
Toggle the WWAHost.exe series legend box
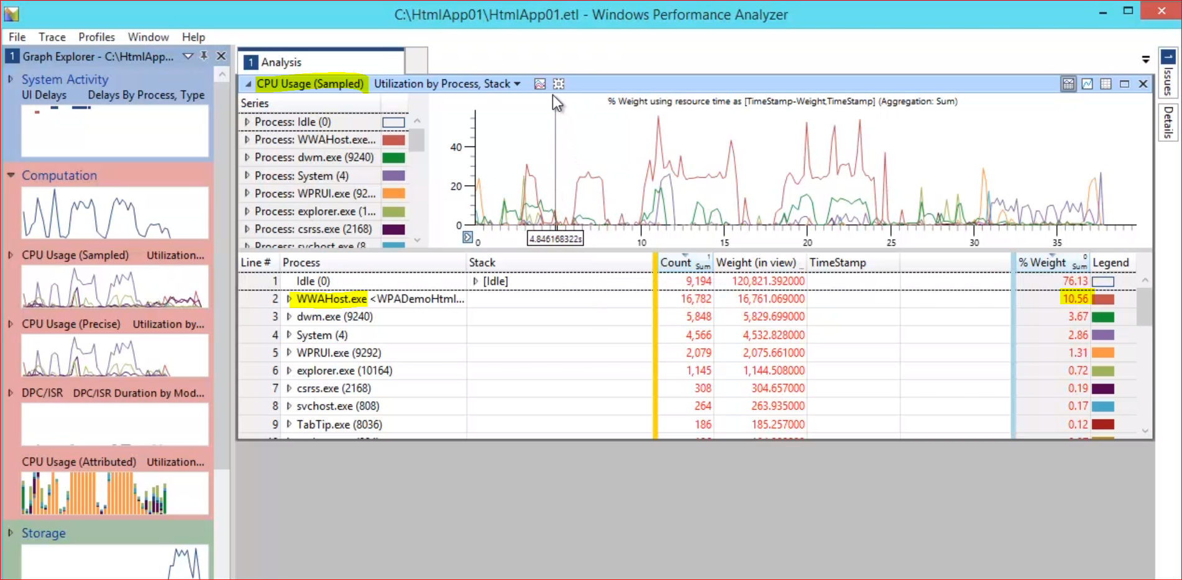[393, 140]
